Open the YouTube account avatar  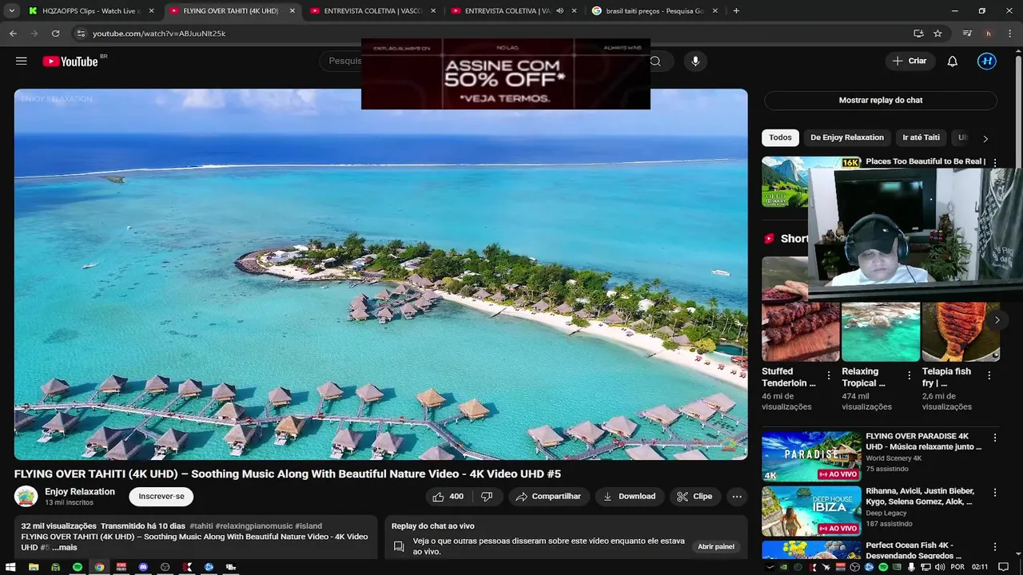[x=987, y=61]
